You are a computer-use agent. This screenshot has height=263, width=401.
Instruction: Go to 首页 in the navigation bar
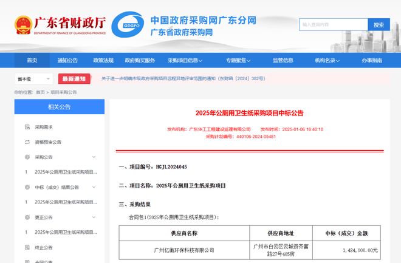[32, 61]
